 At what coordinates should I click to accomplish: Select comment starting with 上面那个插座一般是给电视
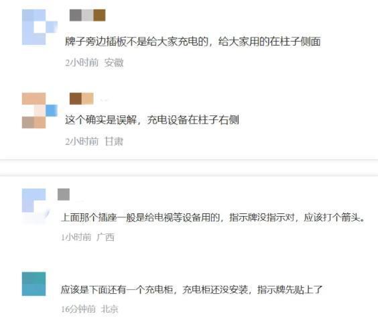point(213,217)
